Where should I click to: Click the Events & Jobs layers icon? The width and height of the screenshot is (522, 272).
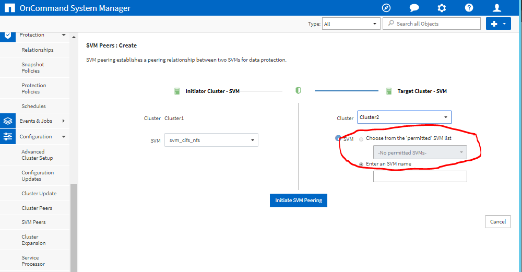[8, 121]
